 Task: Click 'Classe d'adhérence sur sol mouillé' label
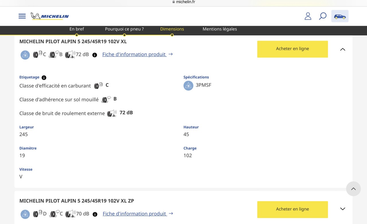coord(59,99)
